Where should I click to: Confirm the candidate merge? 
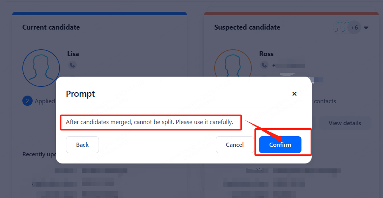[x=280, y=145]
